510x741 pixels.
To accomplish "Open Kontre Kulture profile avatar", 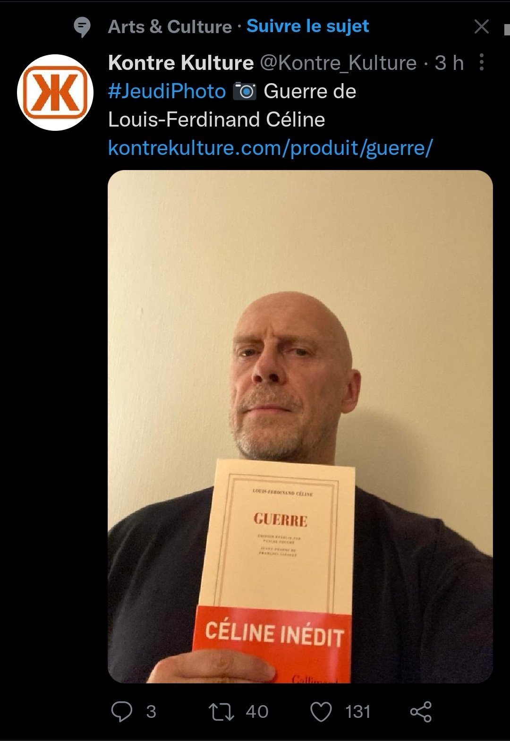I will [55, 93].
